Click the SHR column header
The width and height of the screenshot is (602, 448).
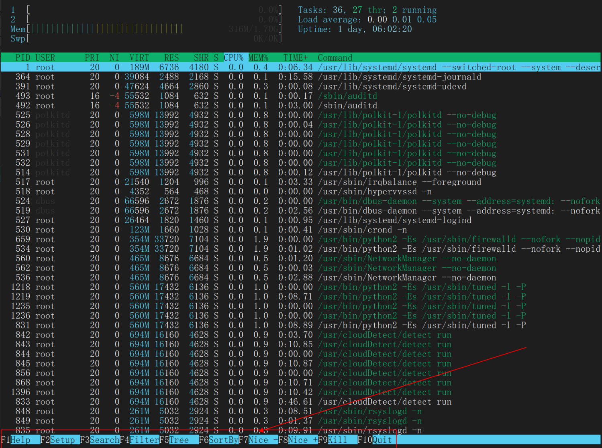(201, 58)
